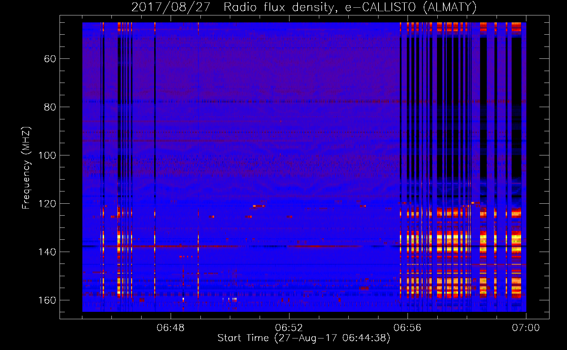Click the 'Start Time (27-Aug-17 06:44:38)' label

pyautogui.click(x=304, y=338)
